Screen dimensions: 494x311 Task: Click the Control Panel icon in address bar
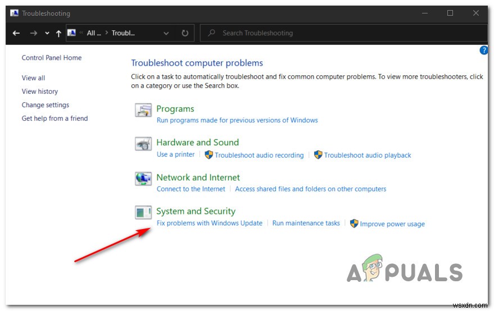pos(71,33)
